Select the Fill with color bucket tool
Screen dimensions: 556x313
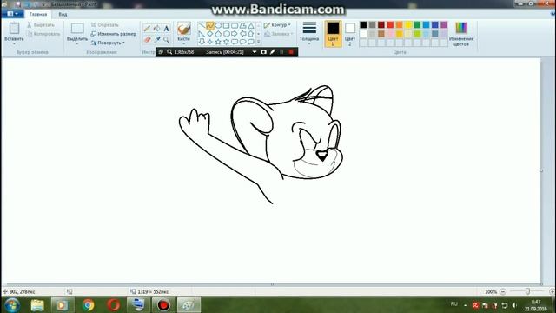coord(156,29)
